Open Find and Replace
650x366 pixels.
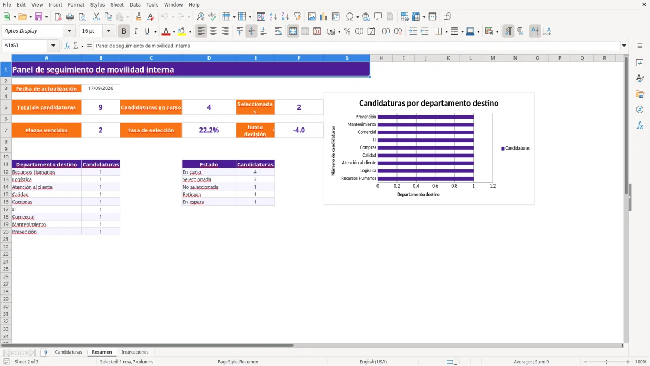pos(200,17)
